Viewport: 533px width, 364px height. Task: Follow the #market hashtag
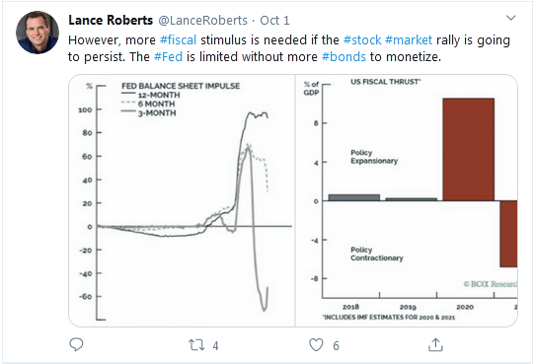pos(409,40)
